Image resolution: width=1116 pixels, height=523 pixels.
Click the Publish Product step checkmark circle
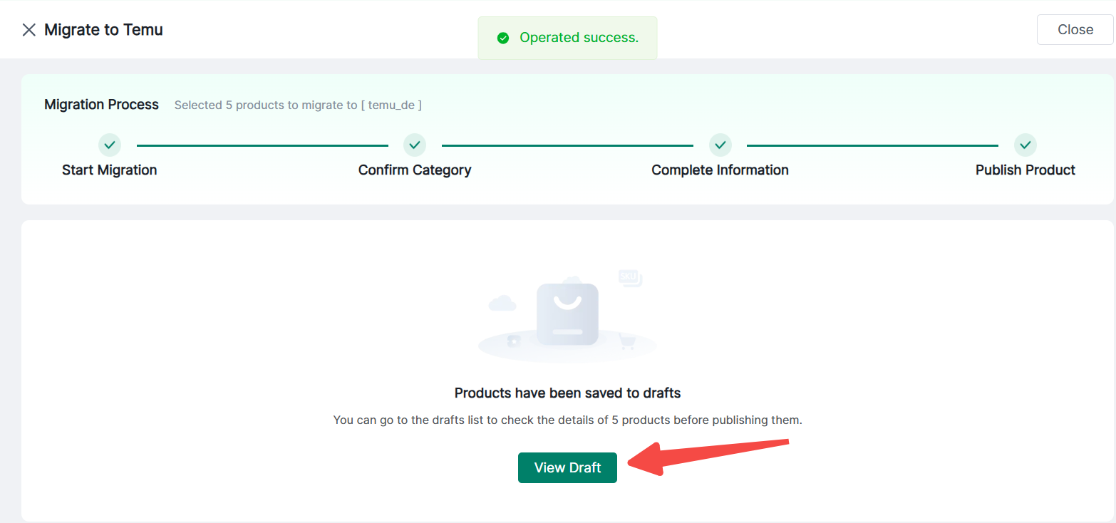pos(1025,145)
